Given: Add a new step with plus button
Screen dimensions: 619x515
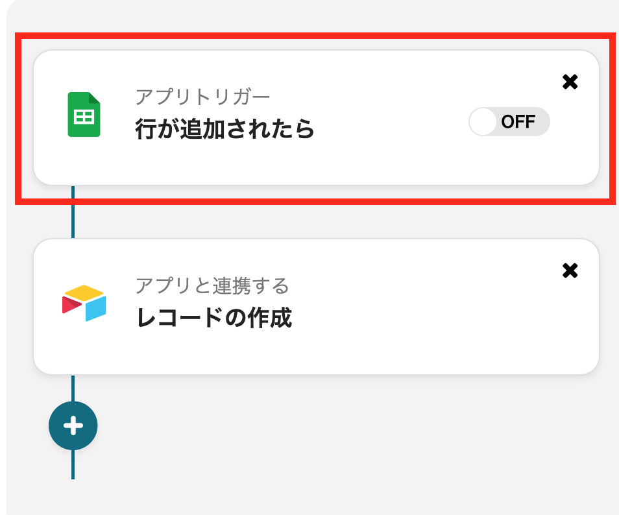Looking at the screenshot, I should [73, 425].
